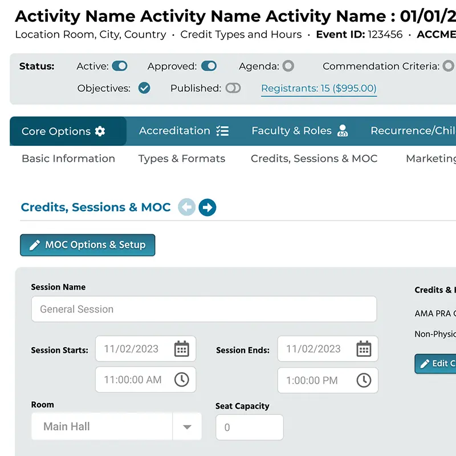The image size is (456, 456).
Task: Expand the Room dropdown arrow
Action: (x=187, y=427)
